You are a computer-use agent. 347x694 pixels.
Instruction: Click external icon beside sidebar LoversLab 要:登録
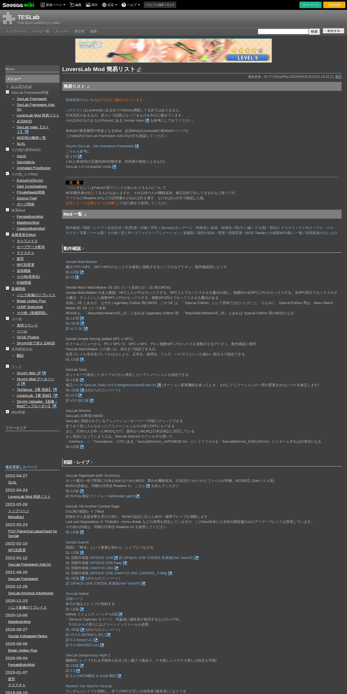(56, 396)
